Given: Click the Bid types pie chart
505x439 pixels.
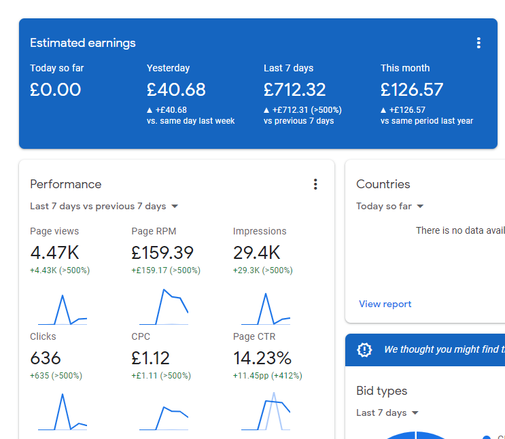Looking at the screenshot, I should pyautogui.click(x=415, y=435).
